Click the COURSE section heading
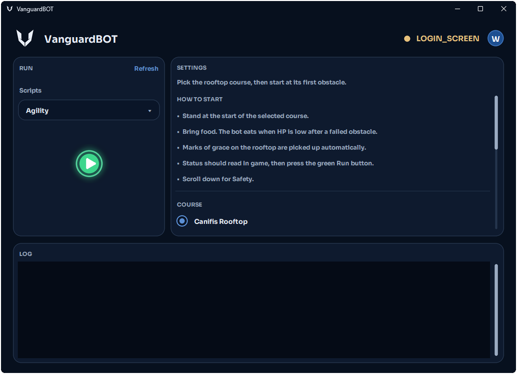This screenshot has width=517, height=374. (189, 205)
